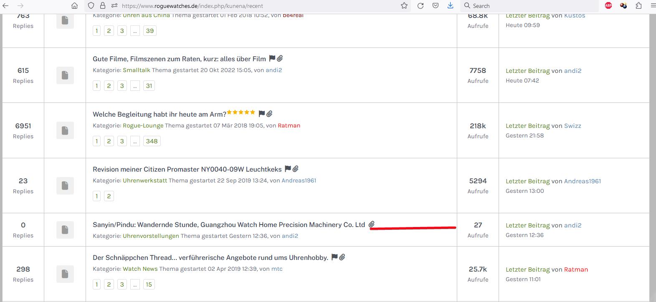The width and height of the screenshot is (656, 302).
Task: Jump to page 31 of Gute Filme thread
Action: [149, 86]
